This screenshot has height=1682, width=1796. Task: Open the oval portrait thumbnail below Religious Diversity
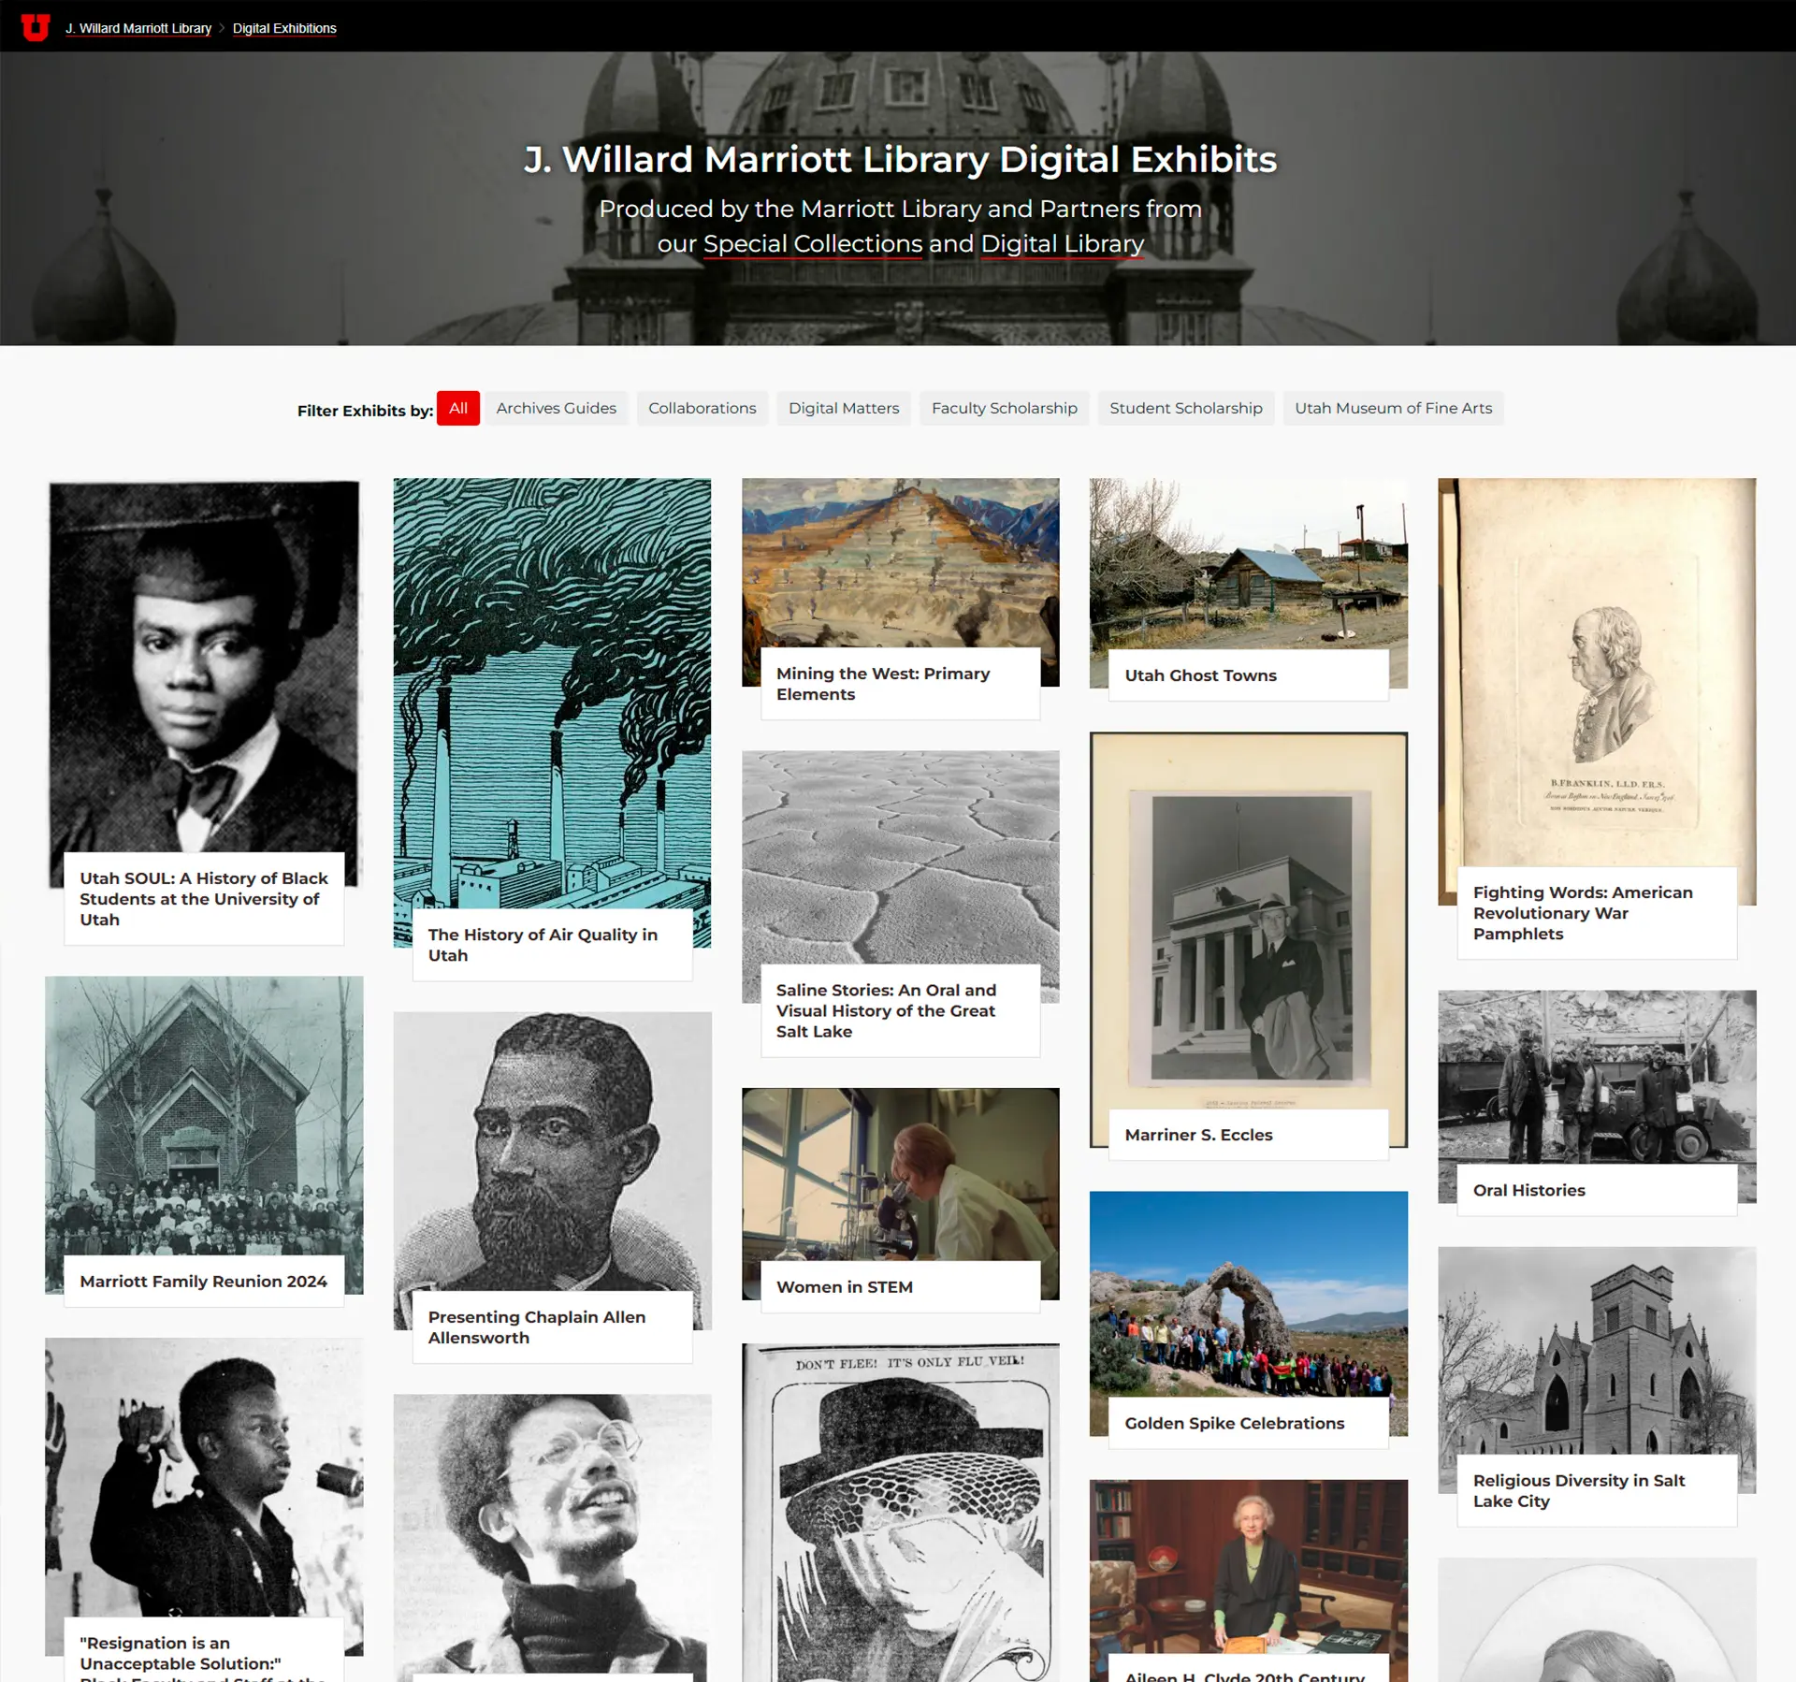pyautogui.click(x=1597, y=1619)
